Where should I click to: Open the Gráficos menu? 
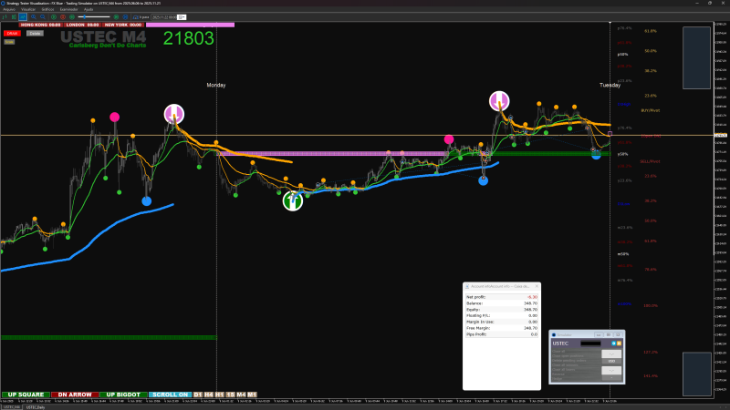[47, 9]
